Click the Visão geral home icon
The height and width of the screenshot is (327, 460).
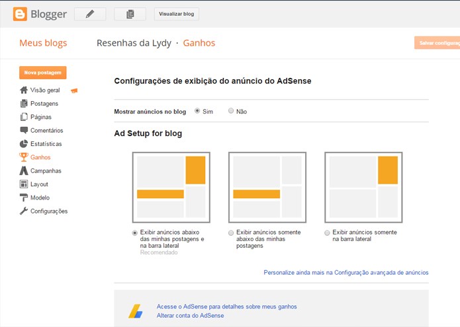pos(24,90)
